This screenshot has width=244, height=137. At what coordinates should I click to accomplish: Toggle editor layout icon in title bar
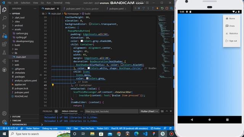pos(147,3)
